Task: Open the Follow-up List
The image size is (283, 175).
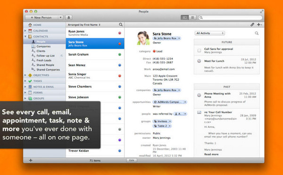Action: click(45, 56)
